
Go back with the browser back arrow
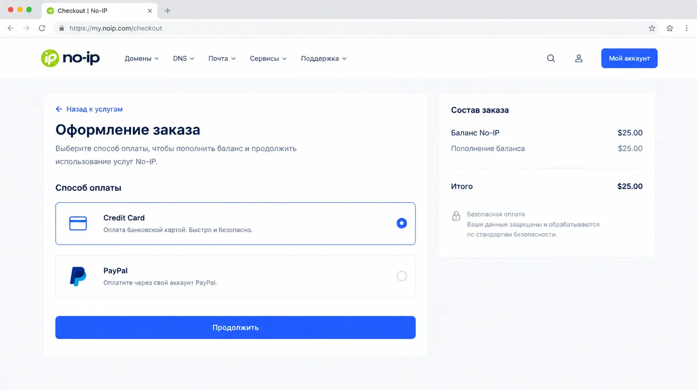(x=10, y=28)
